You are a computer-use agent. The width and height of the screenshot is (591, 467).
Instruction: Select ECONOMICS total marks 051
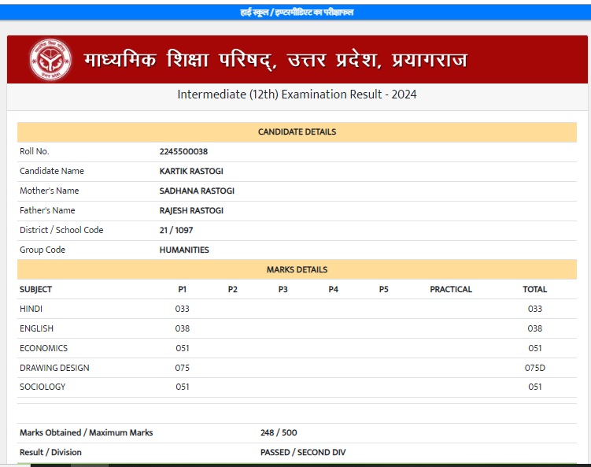535,348
